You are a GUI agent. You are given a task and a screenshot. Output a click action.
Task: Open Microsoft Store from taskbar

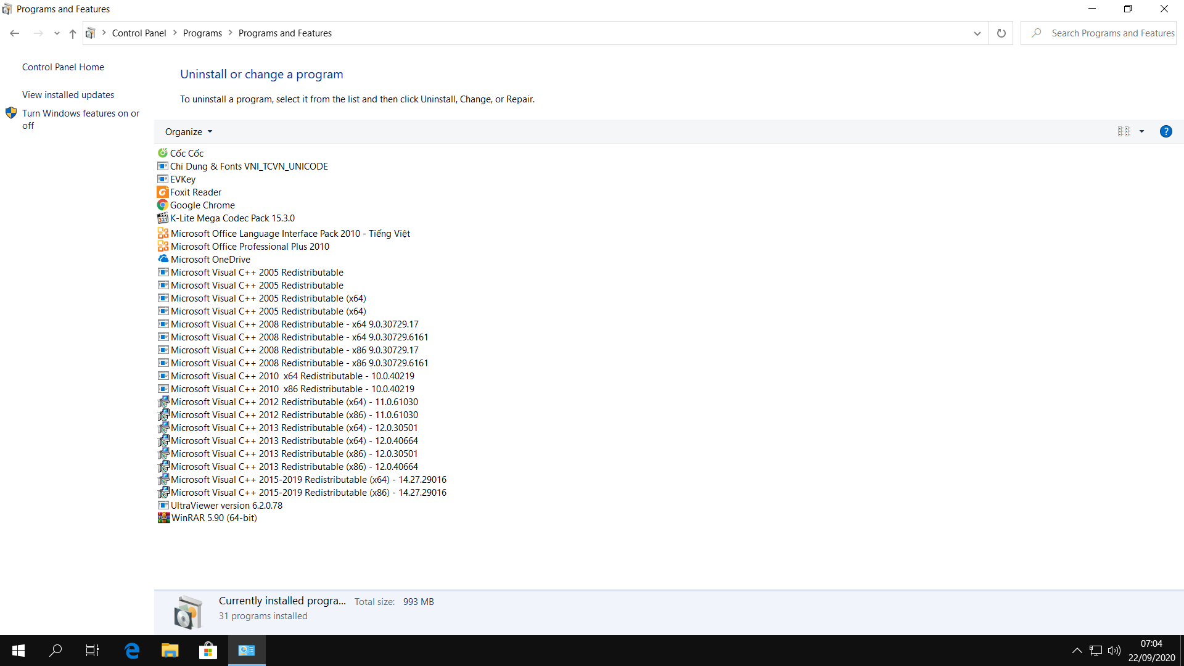tap(208, 651)
